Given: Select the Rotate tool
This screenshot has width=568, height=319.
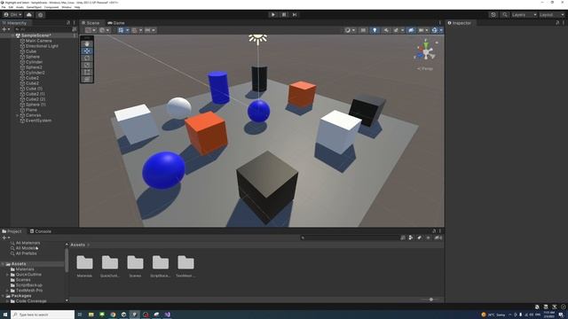Looking at the screenshot, I should click(x=87, y=58).
